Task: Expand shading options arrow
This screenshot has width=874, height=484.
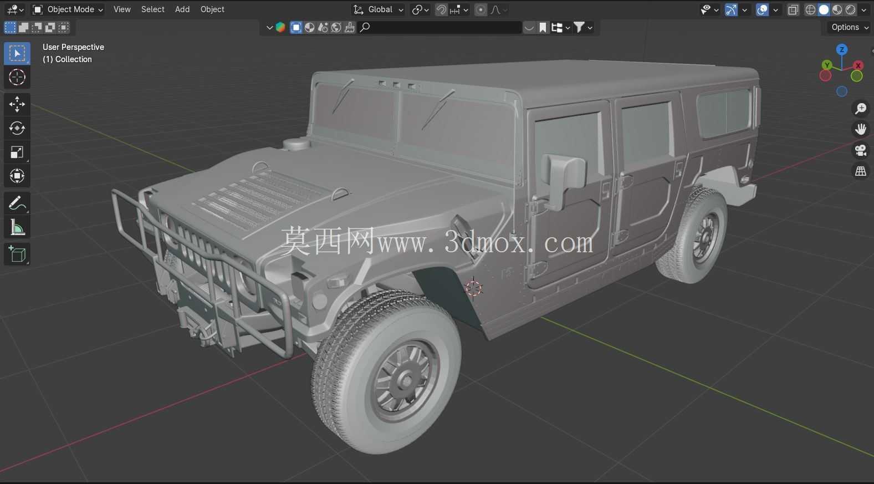Action: (x=863, y=9)
